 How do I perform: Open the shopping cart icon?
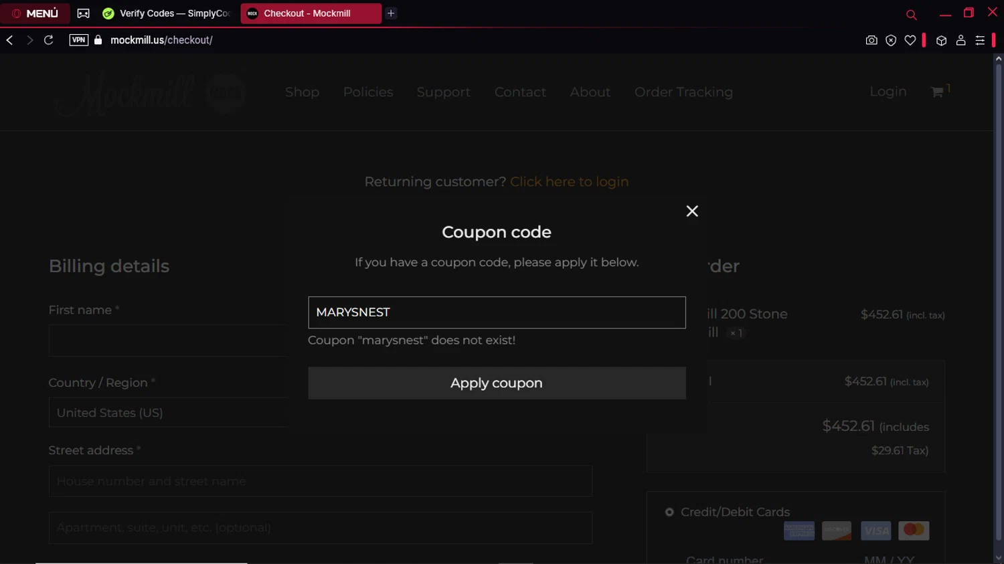coord(937,92)
